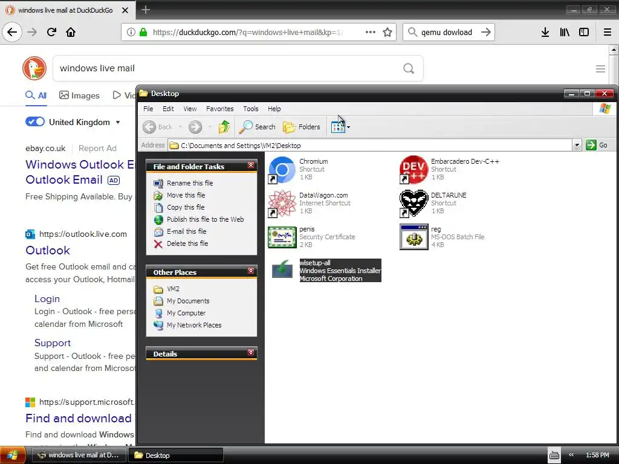The width and height of the screenshot is (619, 464).
Task: Click Copy this file task
Action: pyautogui.click(x=186, y=207)
